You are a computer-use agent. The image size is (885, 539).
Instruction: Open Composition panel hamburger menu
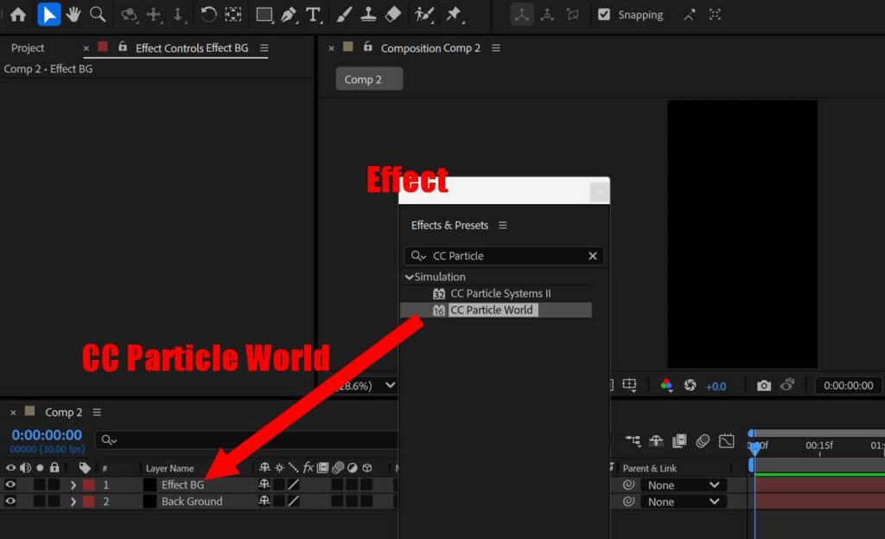tap(495, 48)
